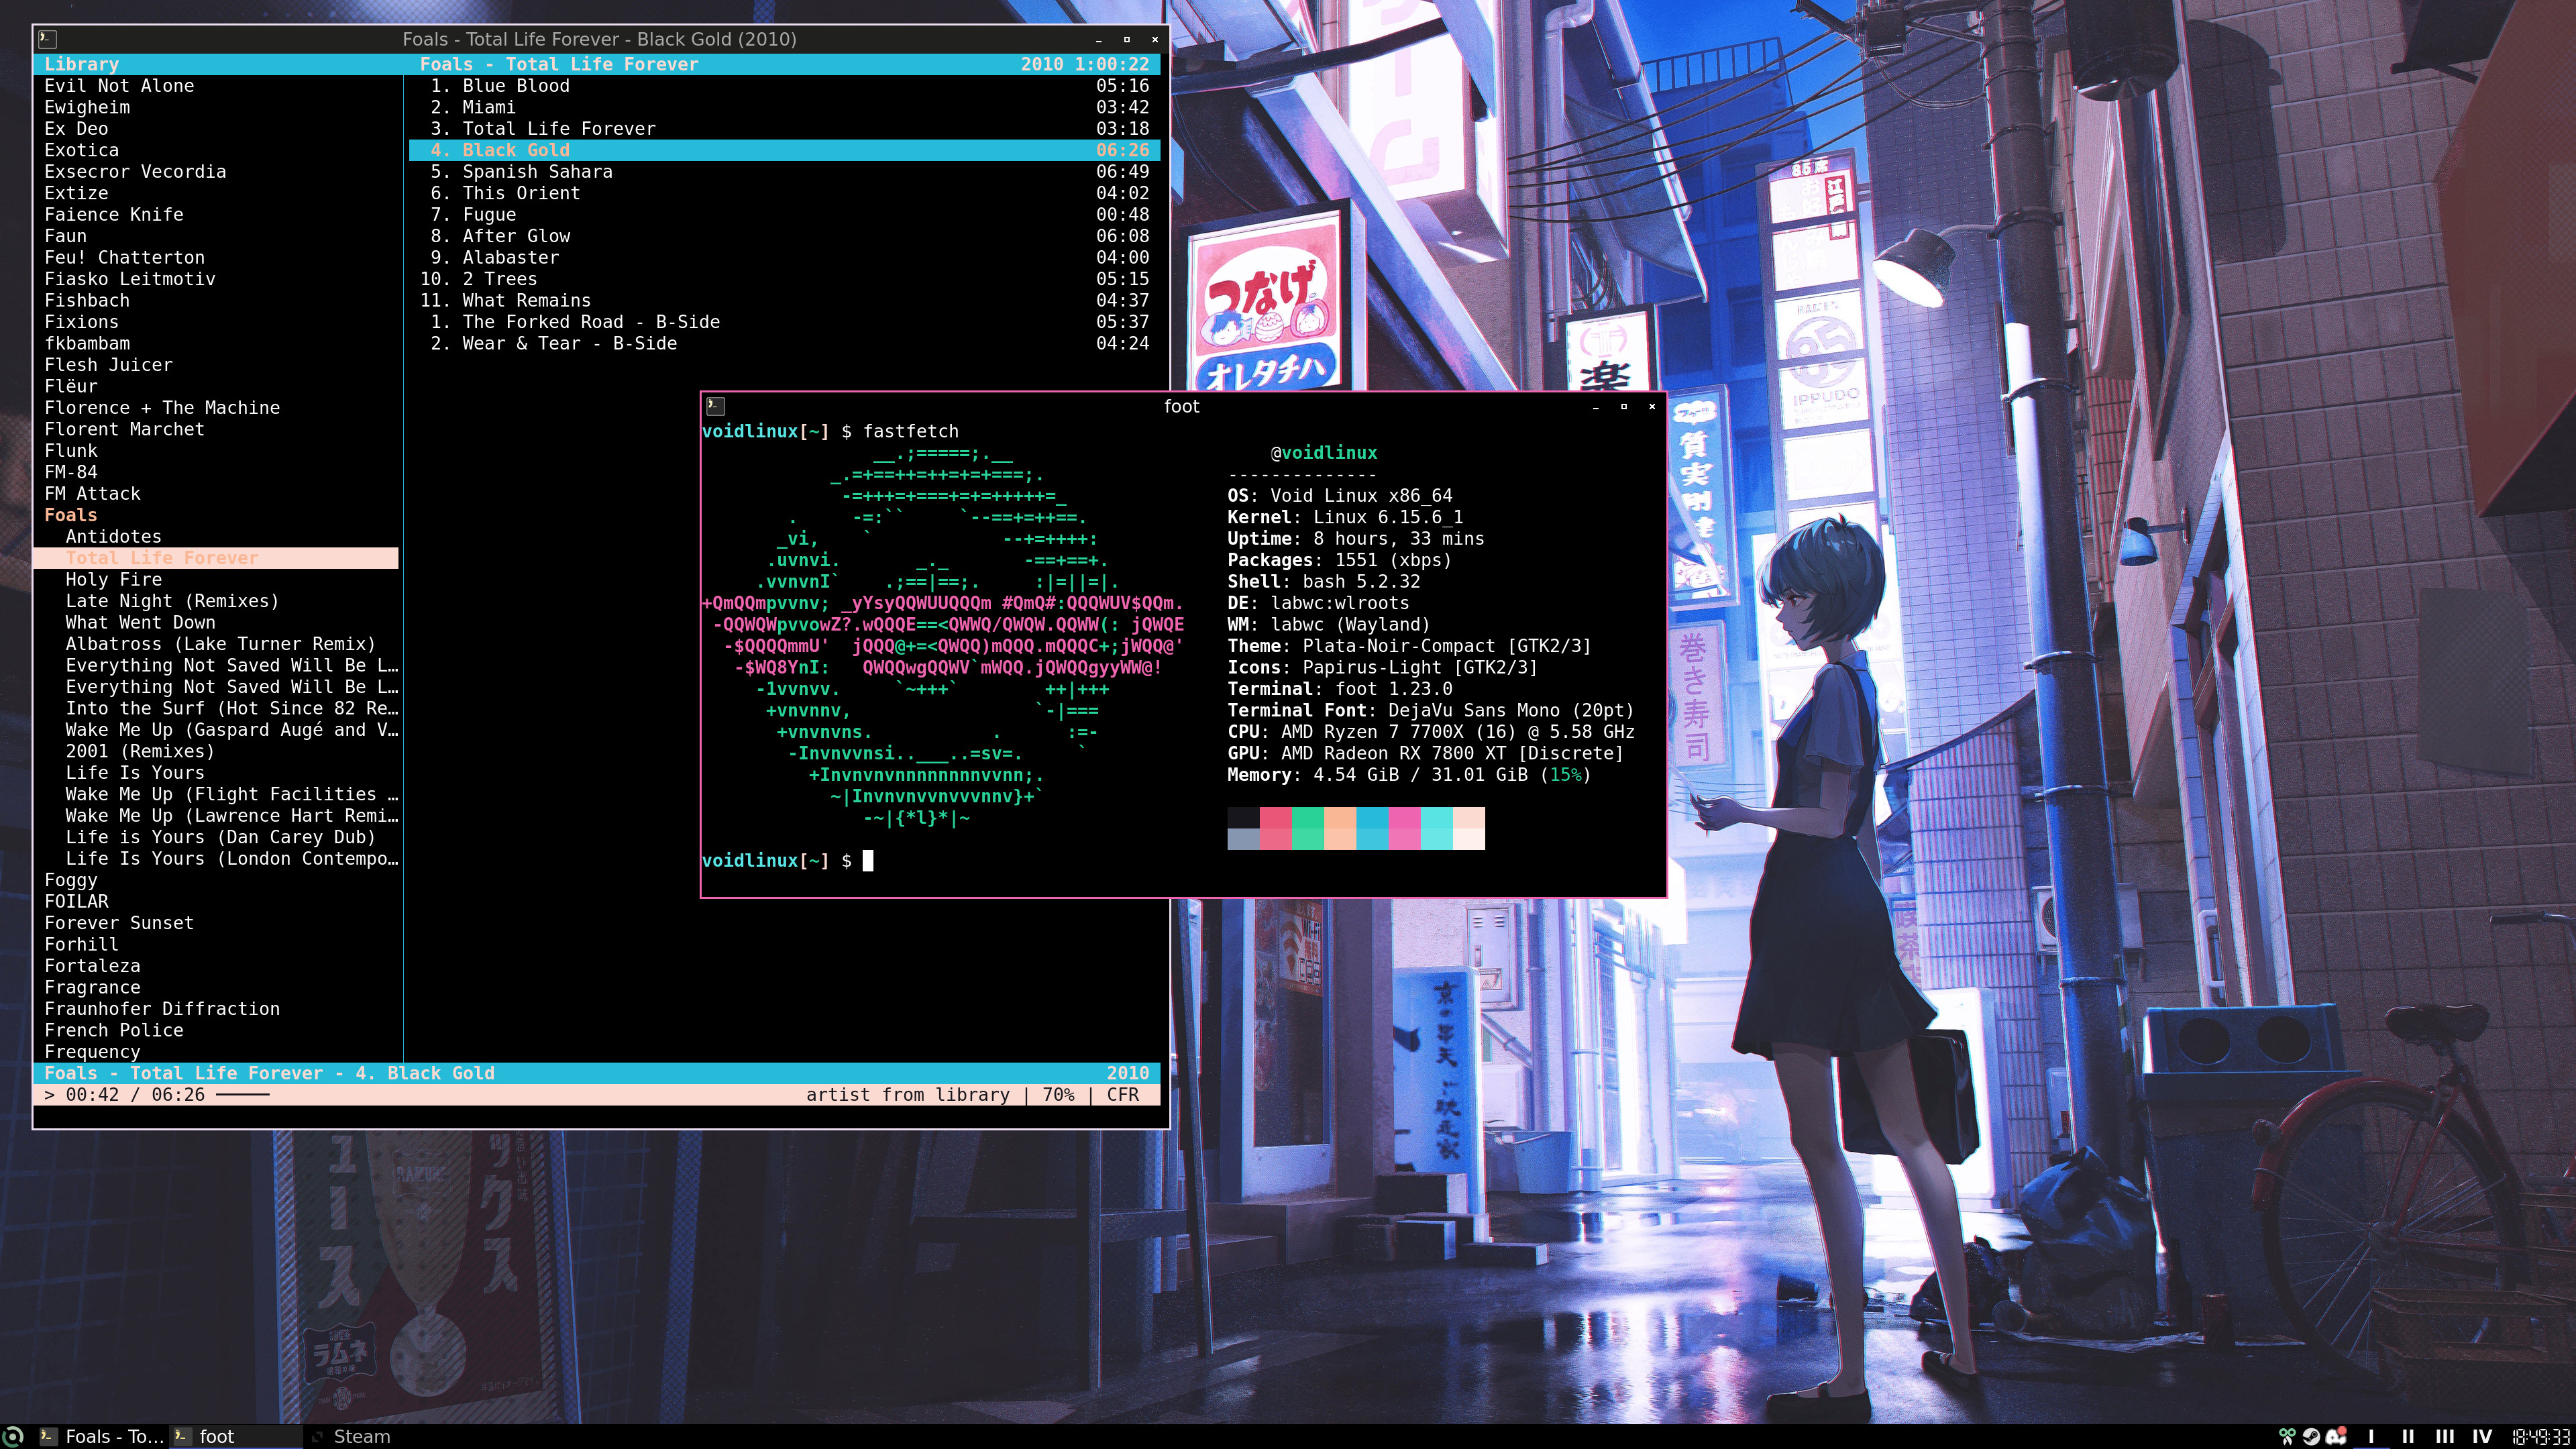Select Late Night (Remixes) album
The image size is (2576, 1449).
[172, 601]
